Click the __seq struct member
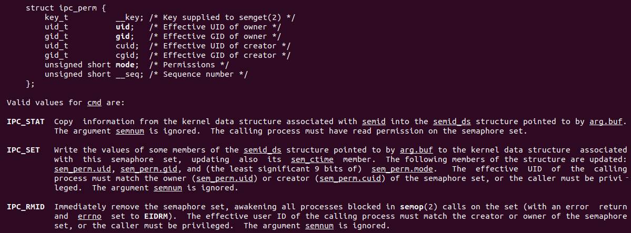631x233 pixels. (127, 74)
